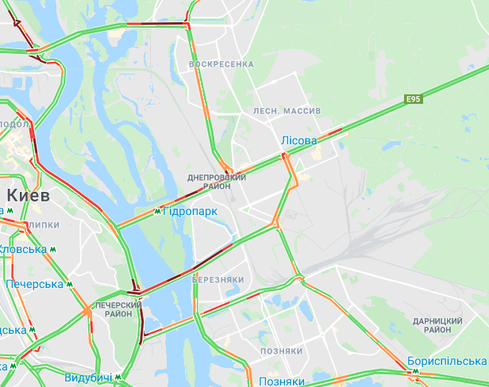
Task: Click the Видубичі metro icon
Action: 117,377
